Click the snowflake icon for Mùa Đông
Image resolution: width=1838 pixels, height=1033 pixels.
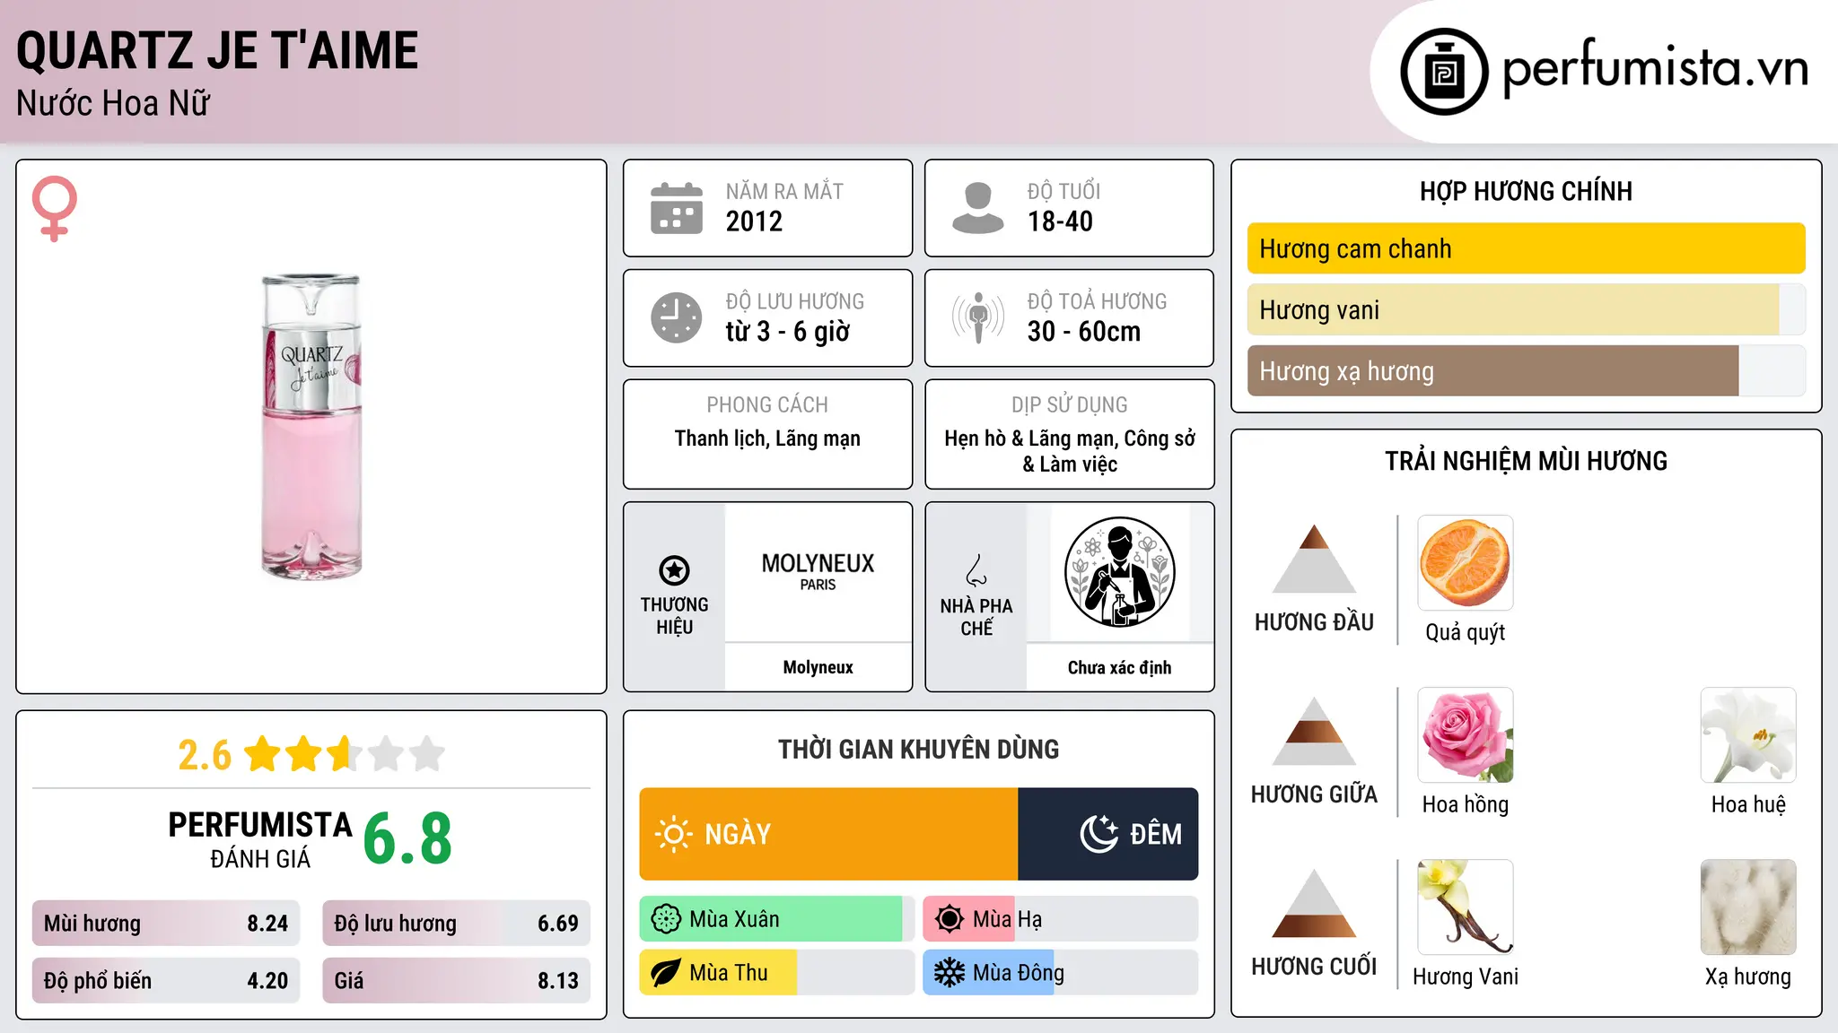[x=950, y=973]
